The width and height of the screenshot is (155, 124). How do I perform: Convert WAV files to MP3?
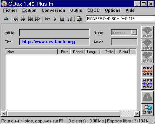coord(147,71)
